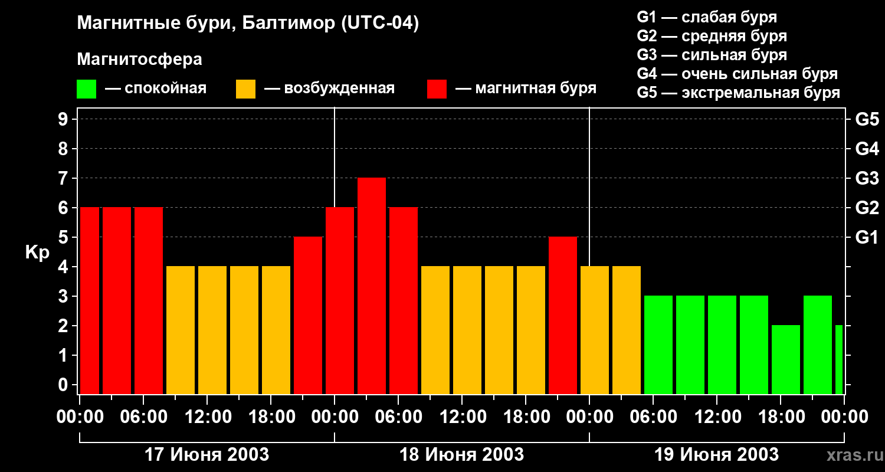Select the first green bar at 06:00 on 19 June
The image size is (885, 472).
tap(658, 345)
